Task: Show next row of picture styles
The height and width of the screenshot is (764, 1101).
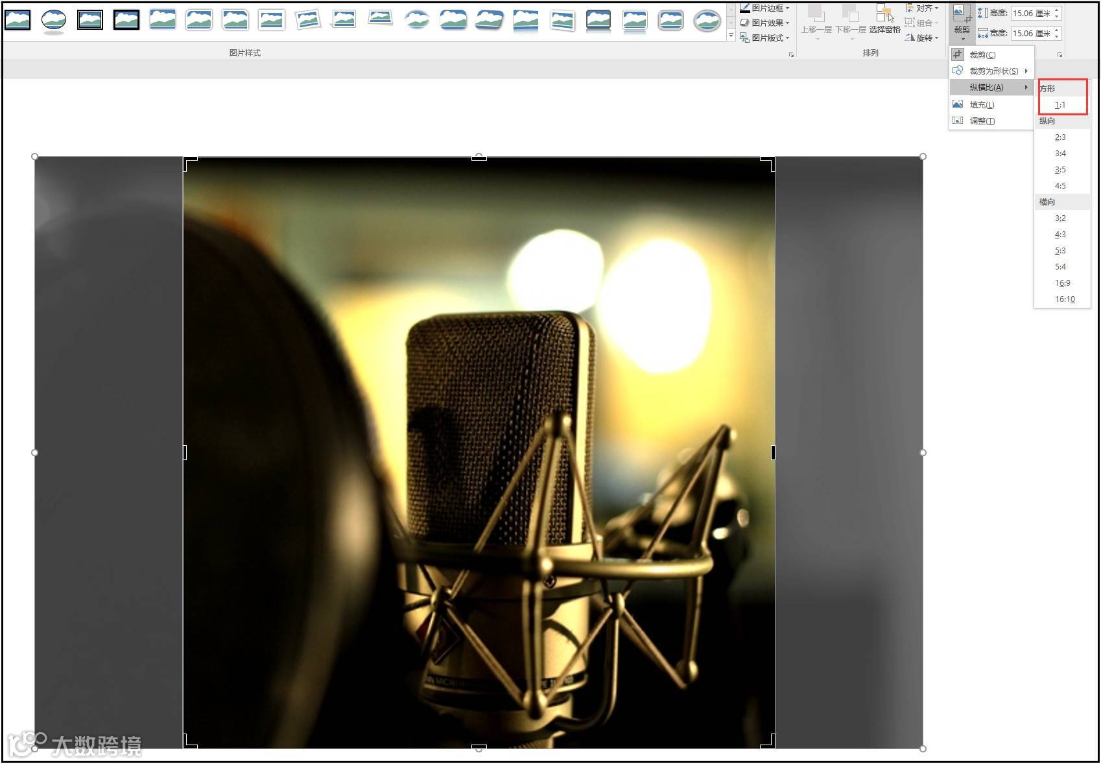Action: [731, 23]
